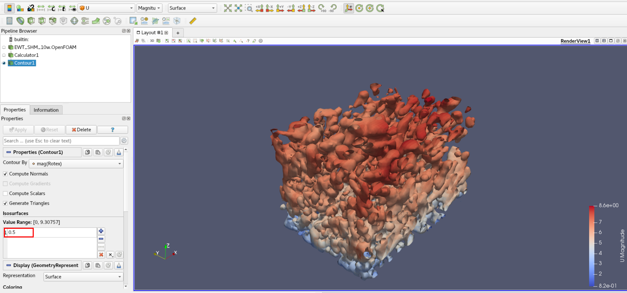This screenshot has width=627, height=293.
Task: Add a new isosurface value with plus icon
Action: point(101,231)
